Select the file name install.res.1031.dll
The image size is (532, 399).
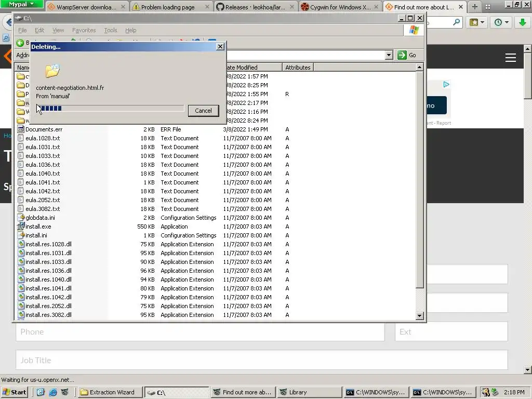point(48,253)
